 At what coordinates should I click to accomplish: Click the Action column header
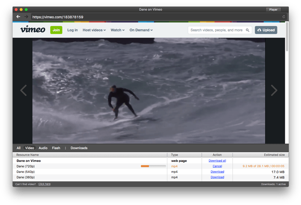click(x=217, y=155)
